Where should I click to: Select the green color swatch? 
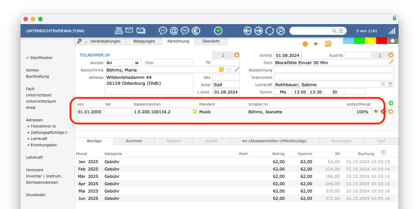(x=360, y=41)
